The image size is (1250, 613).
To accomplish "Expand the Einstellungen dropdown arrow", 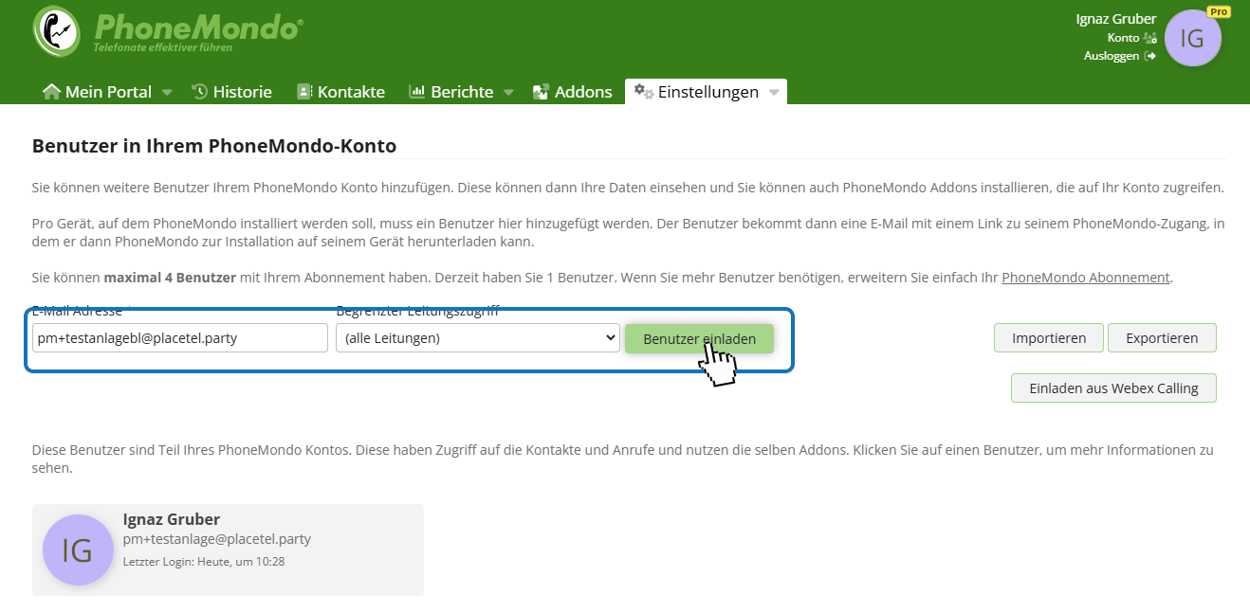I will (x=774, y=93).
